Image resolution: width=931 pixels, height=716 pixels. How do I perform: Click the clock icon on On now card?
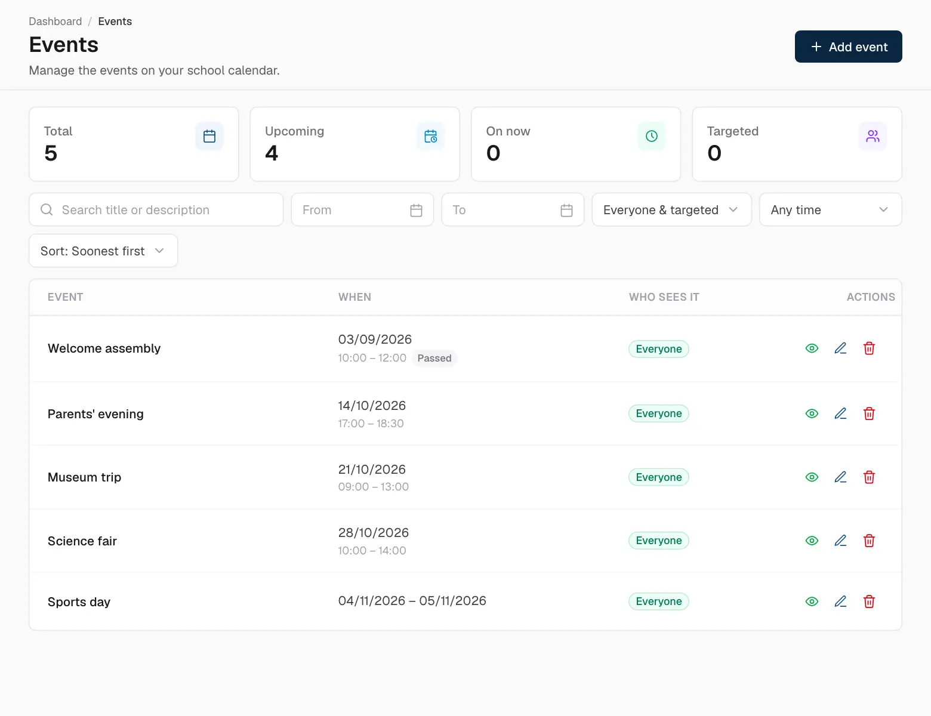click(x=652, y=136)
